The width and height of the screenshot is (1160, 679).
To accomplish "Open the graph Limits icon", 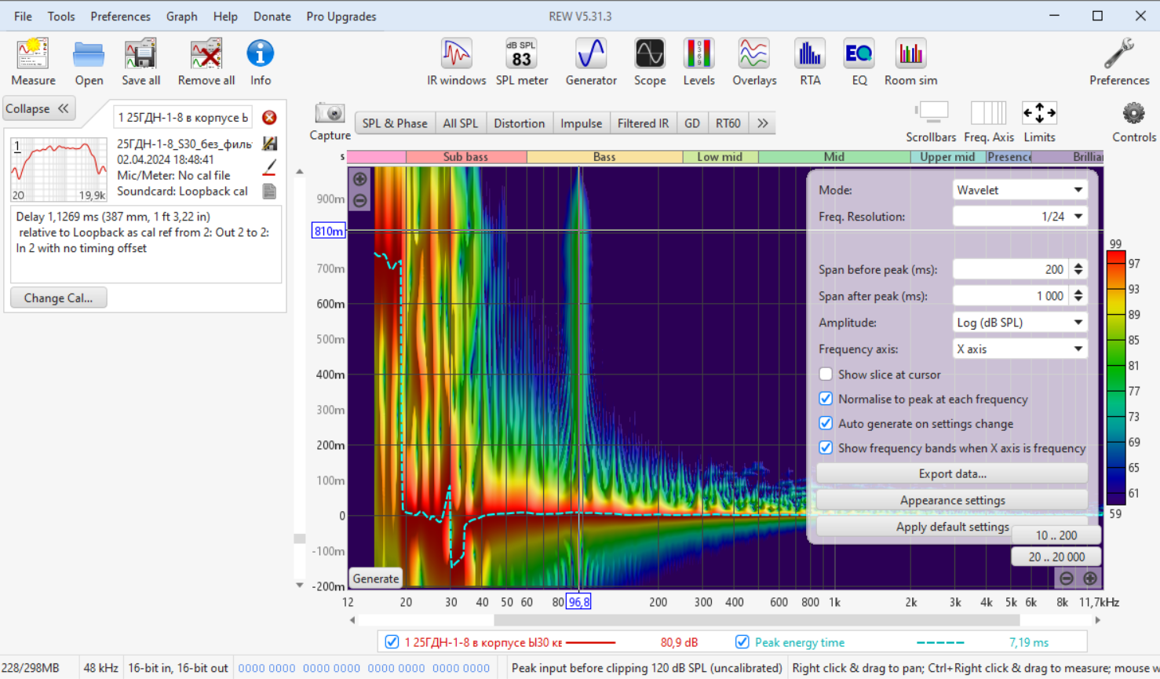I will 1039,113.
